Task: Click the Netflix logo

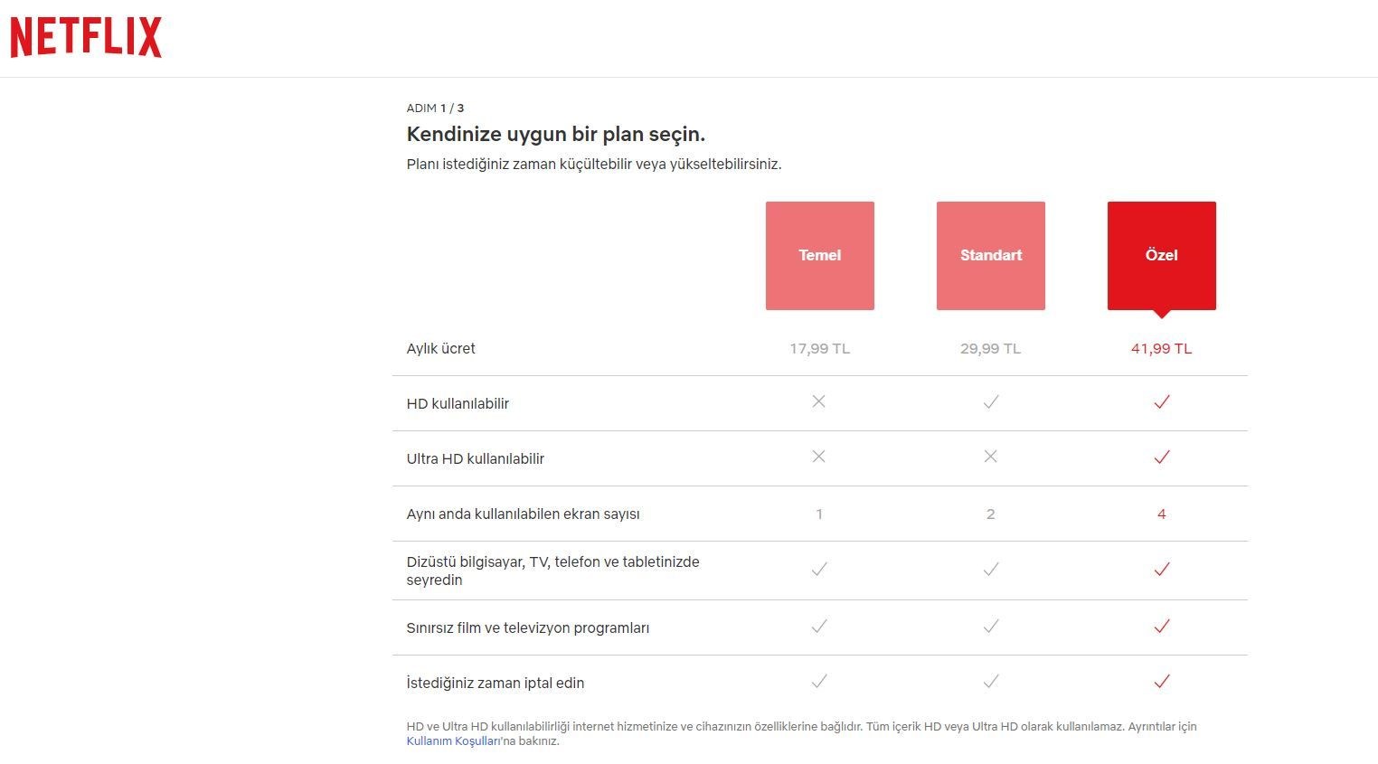Action: (x=86, y=37)
